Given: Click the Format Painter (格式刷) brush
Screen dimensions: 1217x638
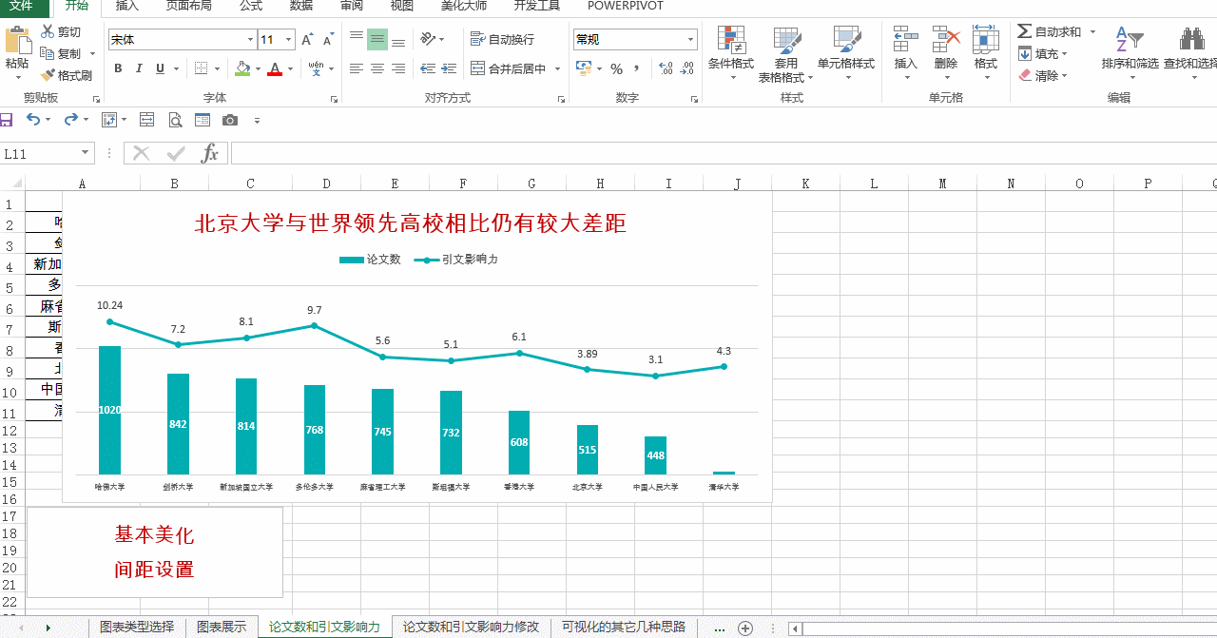Looking at the screenshot, I should click(48, 75).
